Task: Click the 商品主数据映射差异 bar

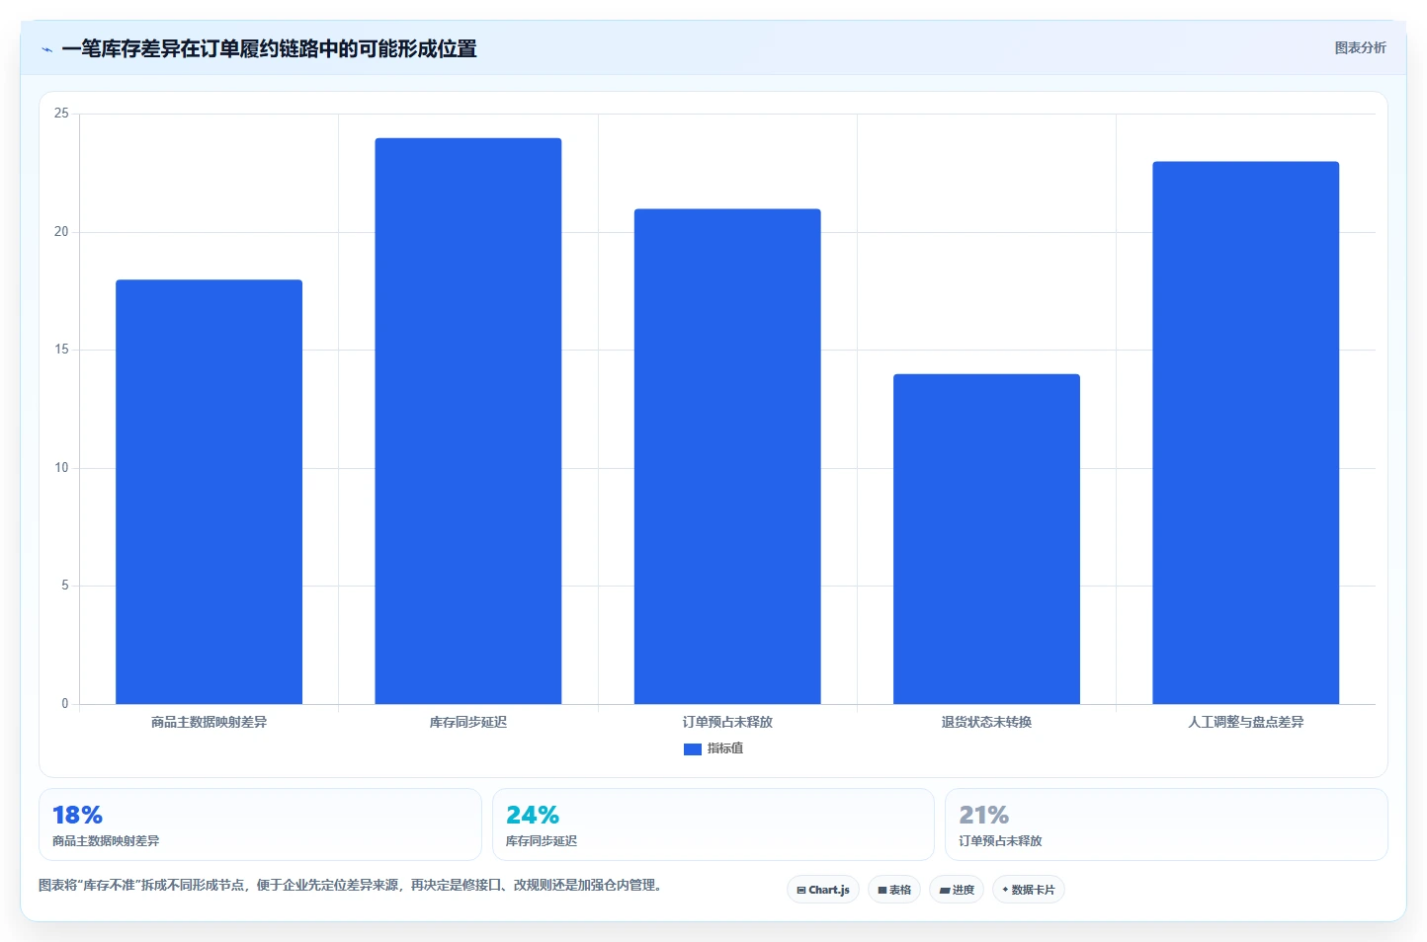Action: click(x=210, y=492)
